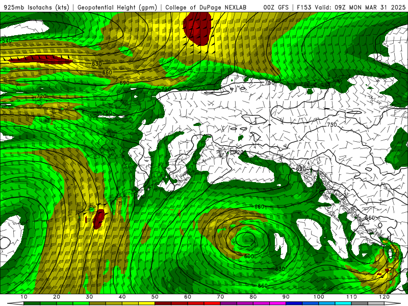
Task: Click the 'F153 Valid: 09Z MON MAR 31 2025' text
Action: pos(351,7)
